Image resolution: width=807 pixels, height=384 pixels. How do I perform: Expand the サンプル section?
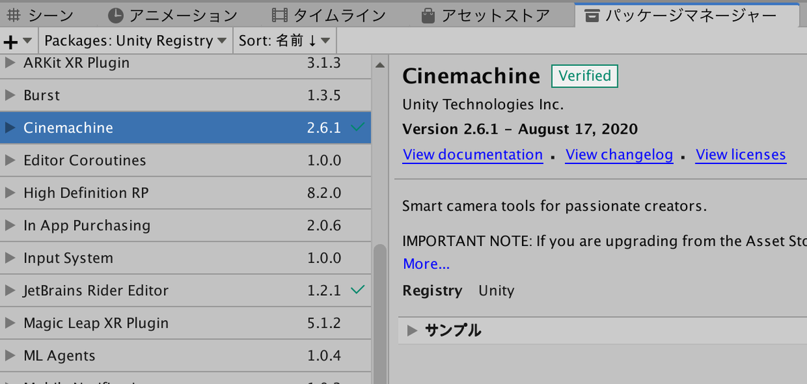click(413, 330)
